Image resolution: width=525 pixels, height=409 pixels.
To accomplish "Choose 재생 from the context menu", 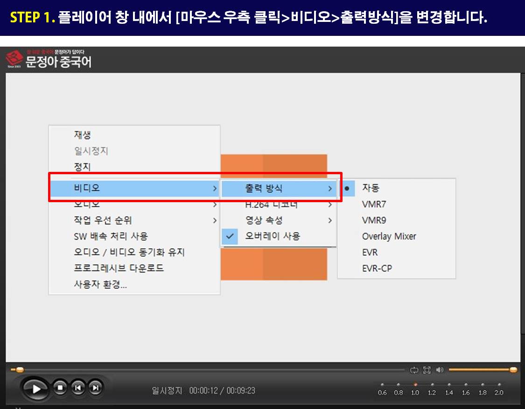I will click(x=82, y=135).
